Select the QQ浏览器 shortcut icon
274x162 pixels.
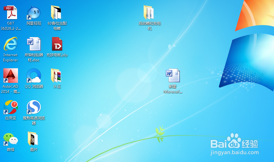click(x=34, y=76)
